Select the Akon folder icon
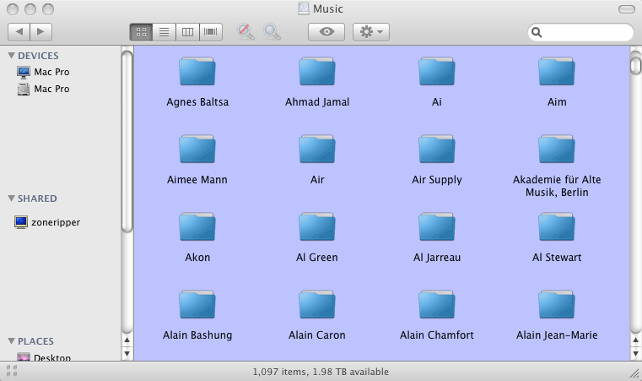Screen dimensions: 642x381 click(x=197, y=226)
